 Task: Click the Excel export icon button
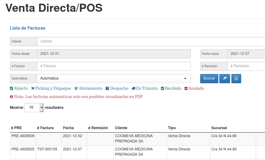click(236, 79)
